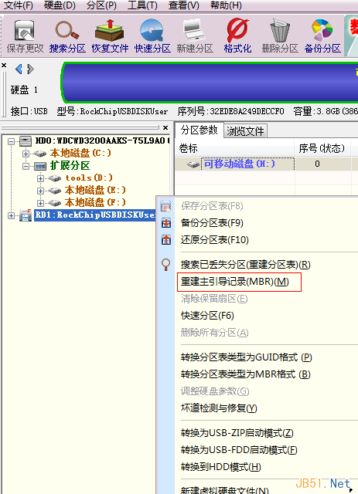Start 快速分区 quick partition tool
The width and height of the screenshot is (358, 494).
click(152, 31)
